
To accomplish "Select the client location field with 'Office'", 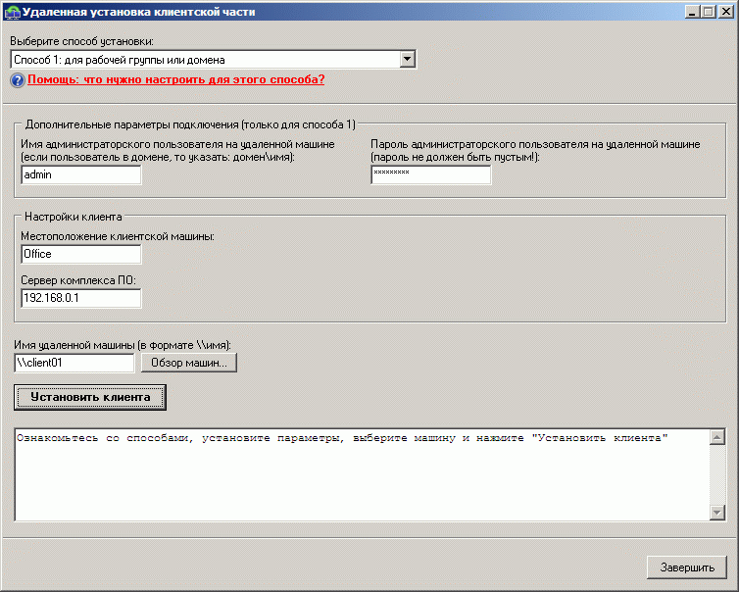I will (x=80, y=254).
